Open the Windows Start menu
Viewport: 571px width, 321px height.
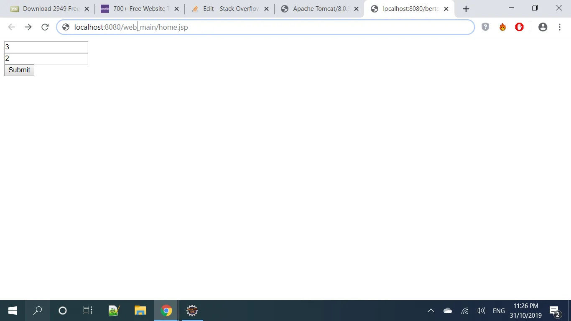coord(13,311)
